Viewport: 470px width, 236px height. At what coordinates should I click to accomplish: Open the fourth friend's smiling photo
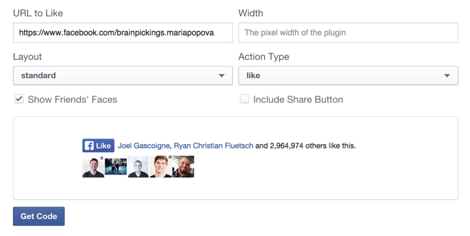pos(160,167)
